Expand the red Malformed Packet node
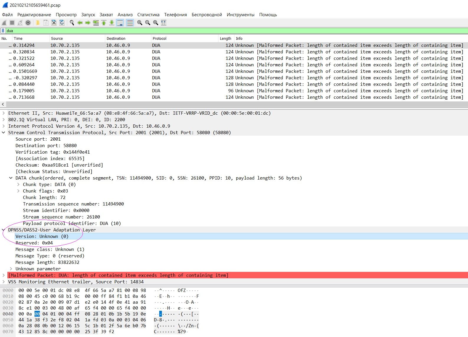468x337 pixels. click(4, 275)
